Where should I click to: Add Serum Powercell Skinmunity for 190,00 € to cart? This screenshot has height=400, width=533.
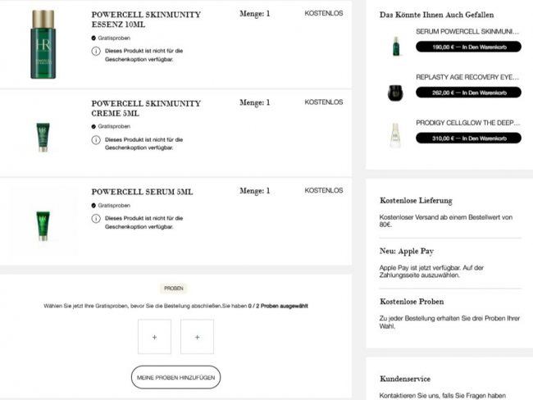468,47
